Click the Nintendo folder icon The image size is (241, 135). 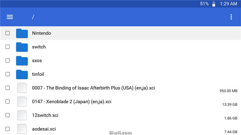[x=22, y=33]
